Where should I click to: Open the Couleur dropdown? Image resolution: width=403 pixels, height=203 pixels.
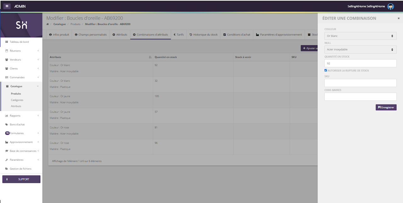360,36
